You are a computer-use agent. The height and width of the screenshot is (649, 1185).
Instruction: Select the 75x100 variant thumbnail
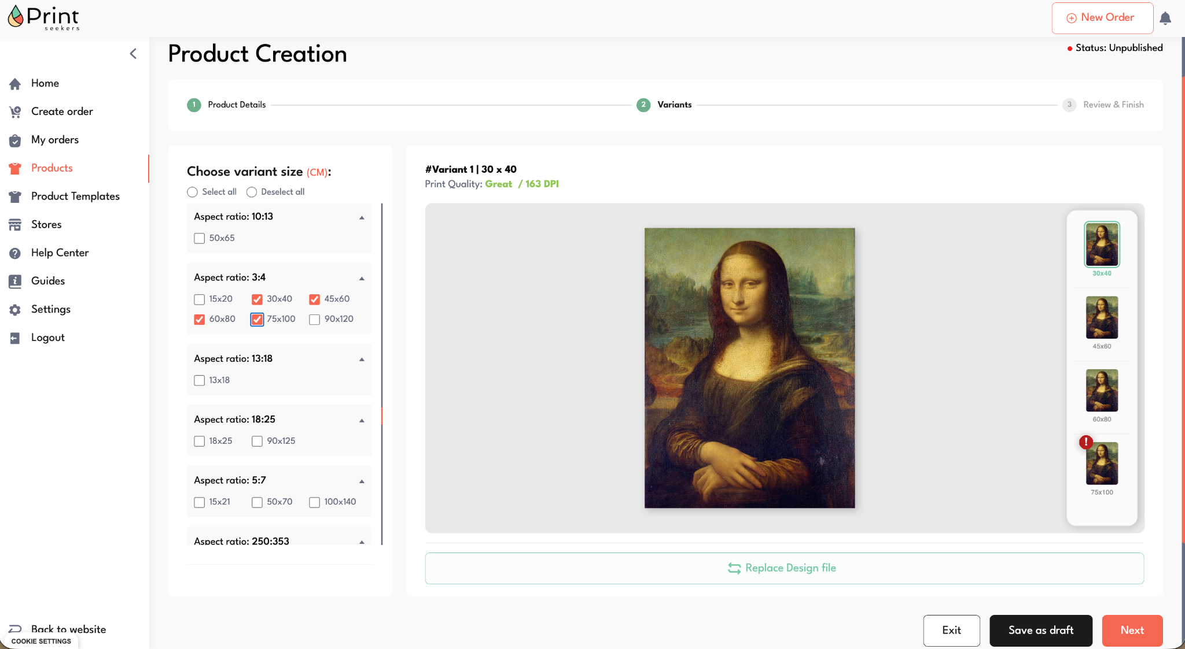[x=1102, y=463]
